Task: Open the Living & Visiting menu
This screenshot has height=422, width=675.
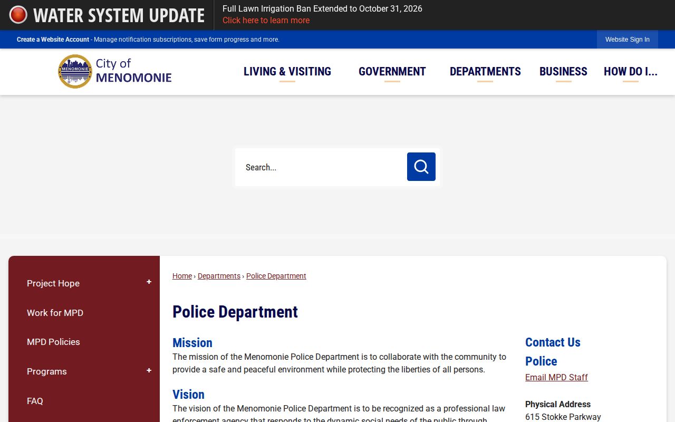Action: pos(287,72)
